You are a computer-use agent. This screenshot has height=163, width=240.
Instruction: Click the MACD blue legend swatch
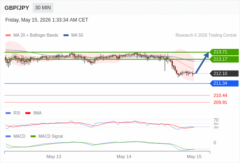coord(8,137)
